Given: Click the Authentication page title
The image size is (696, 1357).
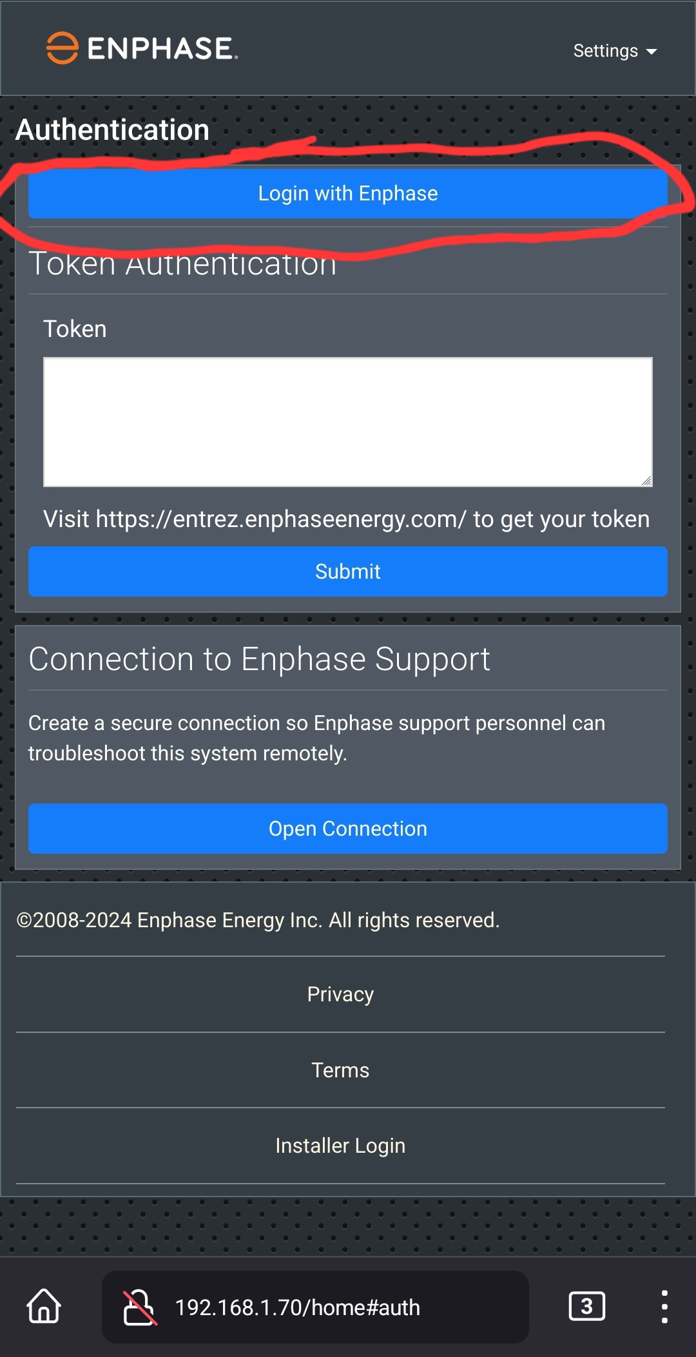Looking at the screenshot, I should pos(112,130).
